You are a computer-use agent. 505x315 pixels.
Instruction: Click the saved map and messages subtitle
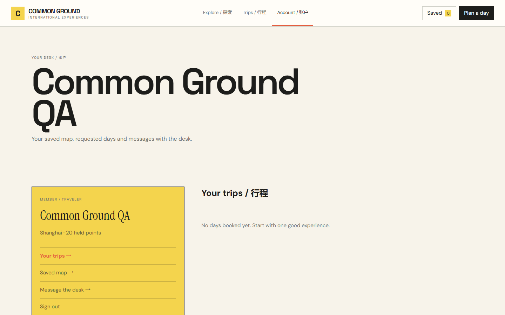(112, 139)
